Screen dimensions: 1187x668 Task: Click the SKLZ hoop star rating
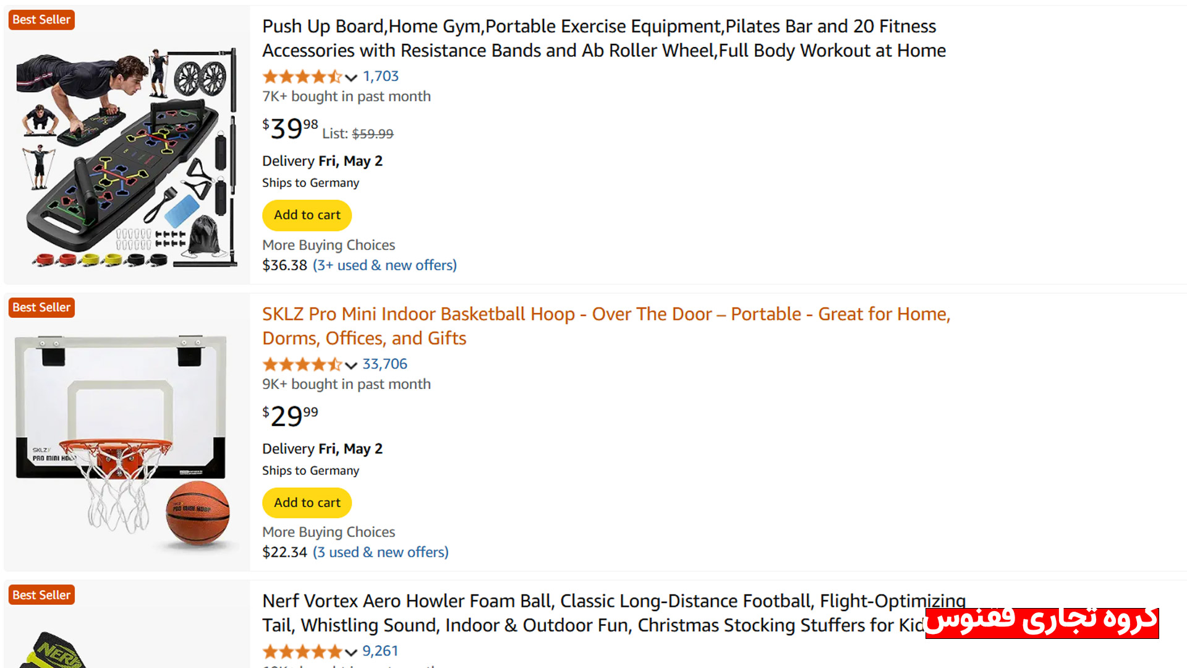click(302, 364)
